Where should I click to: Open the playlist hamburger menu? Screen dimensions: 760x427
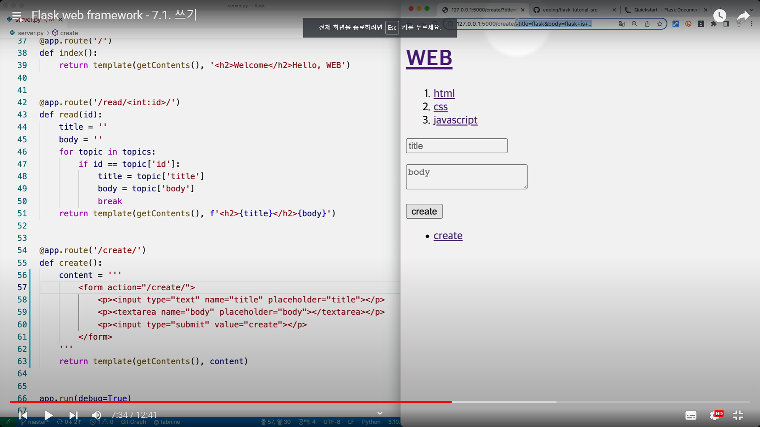(17, 15)
